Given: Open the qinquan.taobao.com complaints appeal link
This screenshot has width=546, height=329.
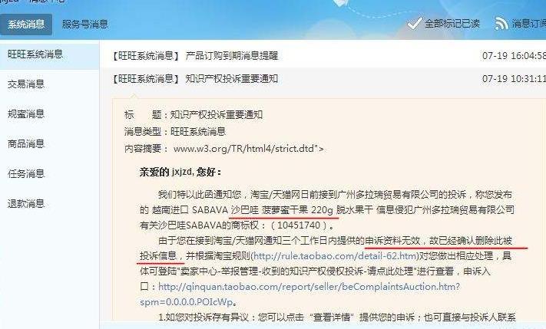Looking at the screenshot, I should [299, 294].
